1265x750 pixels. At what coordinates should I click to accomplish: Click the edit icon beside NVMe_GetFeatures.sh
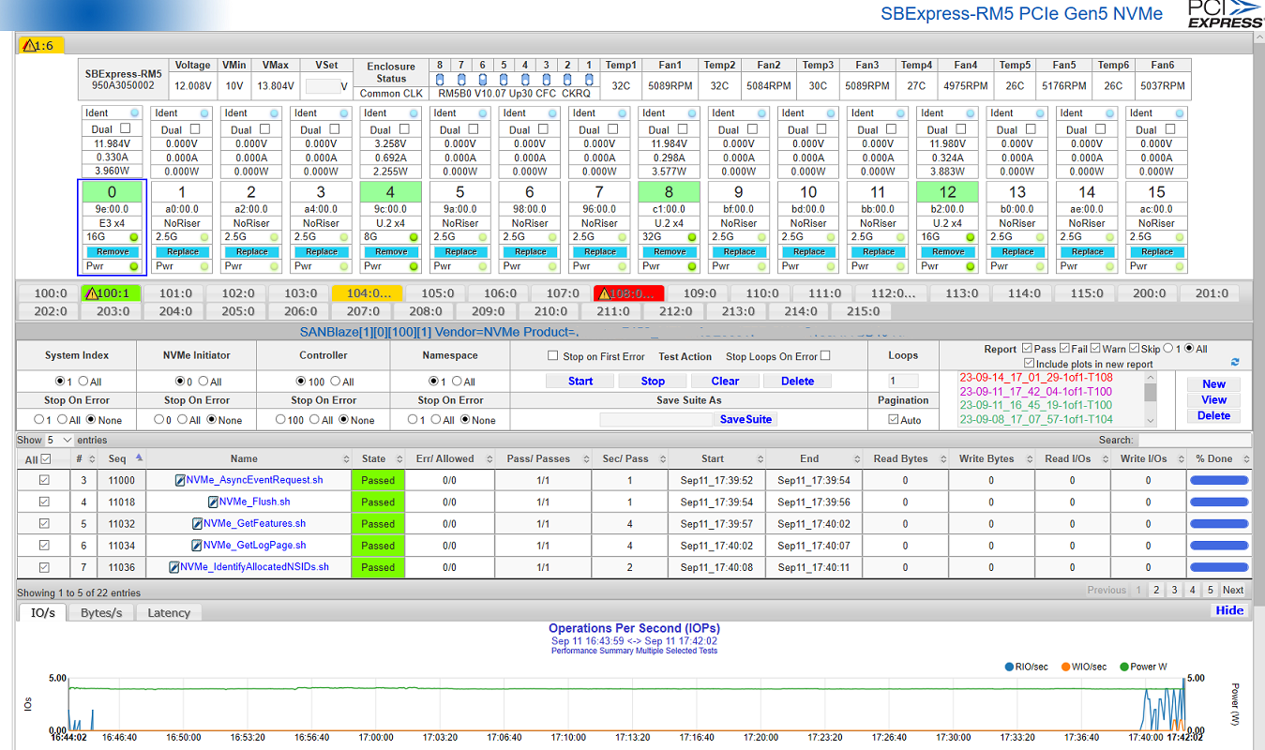coord(197,523)
